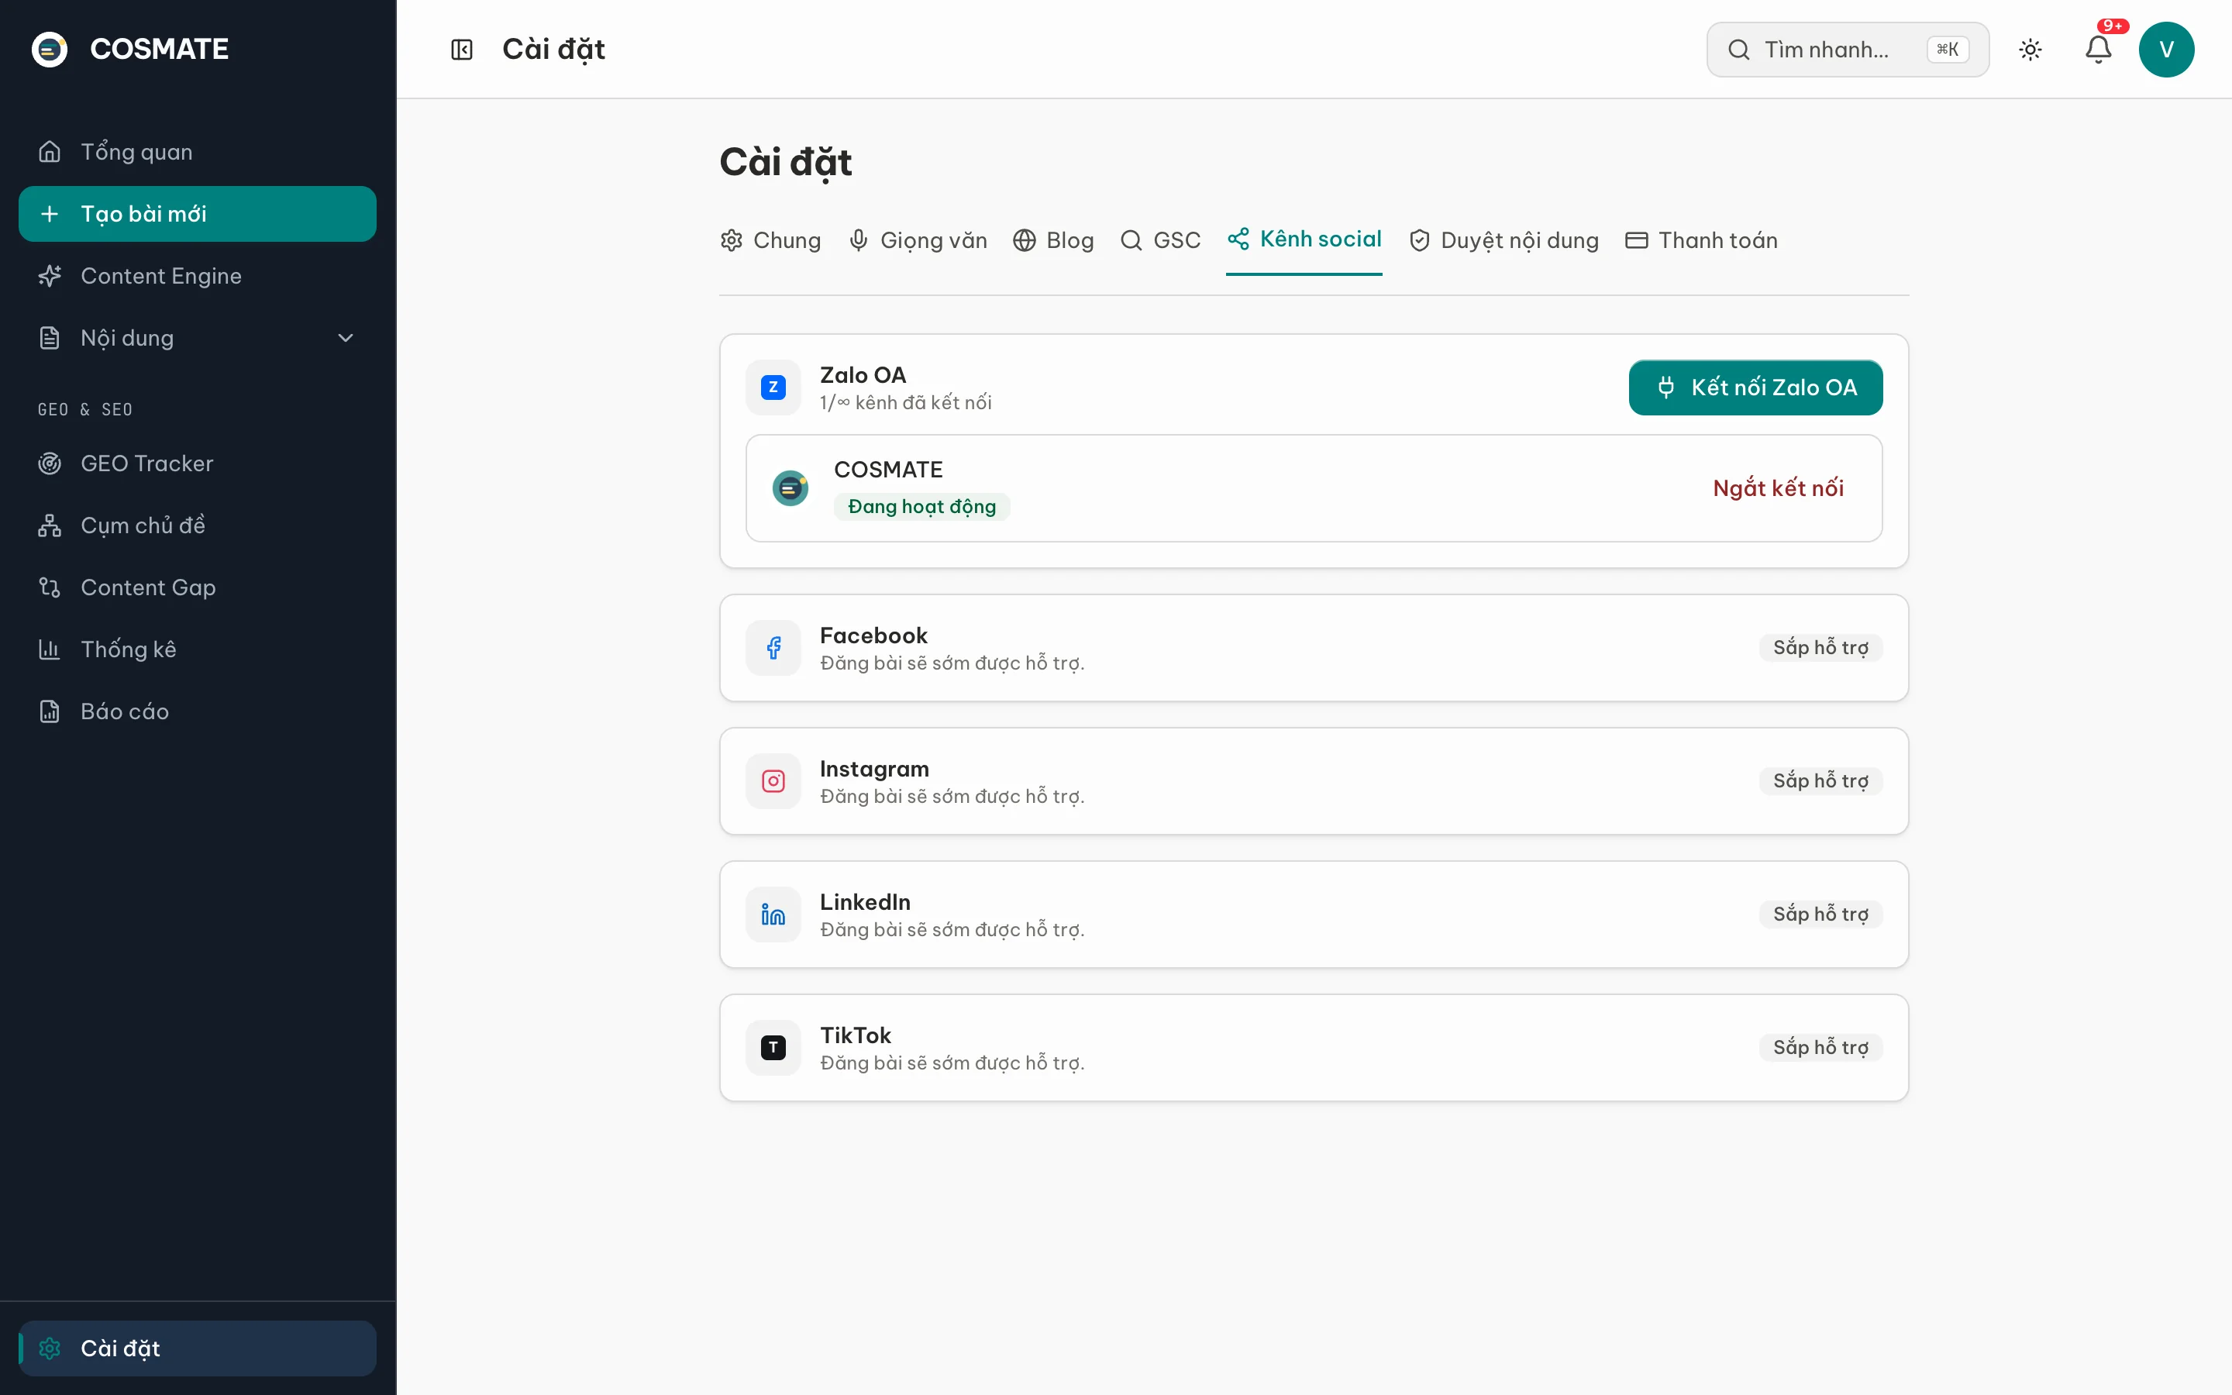The width and height of the screenshot is (2232, 1395).
Task: Click the COSMATE logo icon in sidebar
Action: 50,49
